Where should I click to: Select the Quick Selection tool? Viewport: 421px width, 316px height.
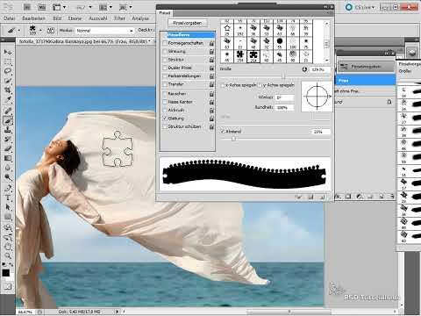[x=8, y=81]
